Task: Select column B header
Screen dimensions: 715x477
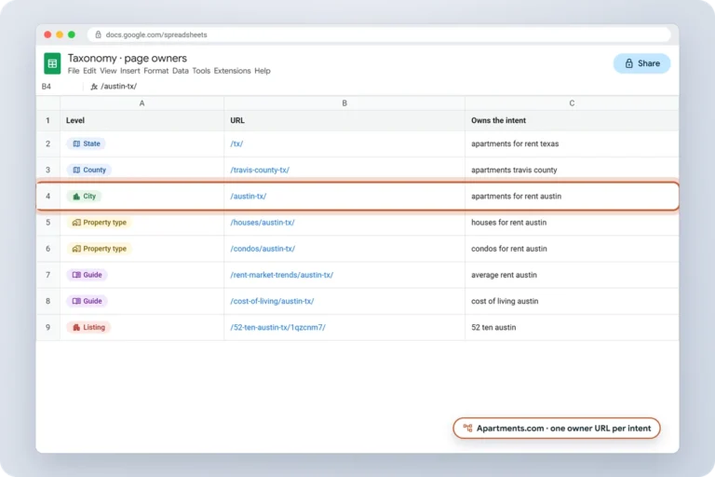Action: pos(344,103)
